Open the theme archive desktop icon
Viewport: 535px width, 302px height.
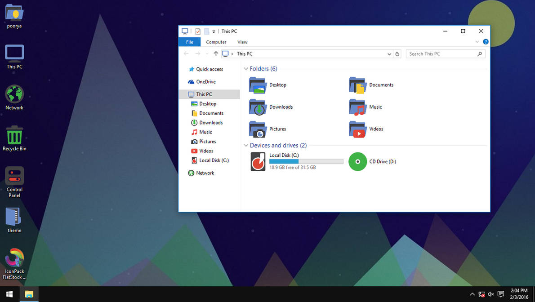tap(13, 217)
